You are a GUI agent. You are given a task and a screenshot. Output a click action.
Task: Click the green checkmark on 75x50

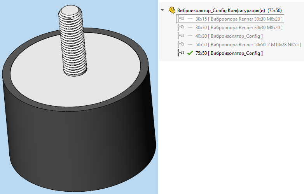click(190, 53)
